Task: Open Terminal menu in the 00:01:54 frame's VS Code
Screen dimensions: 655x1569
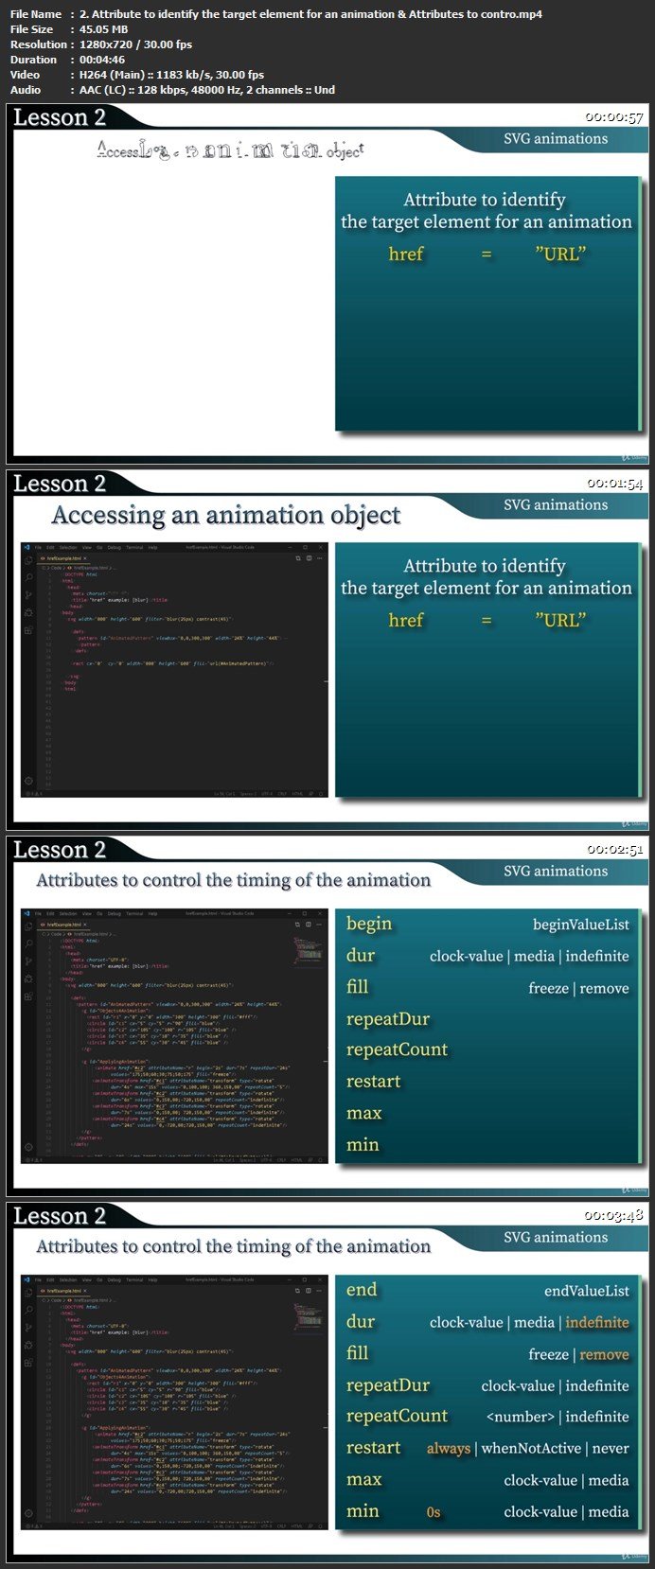Action: click(x=134, y=548)
